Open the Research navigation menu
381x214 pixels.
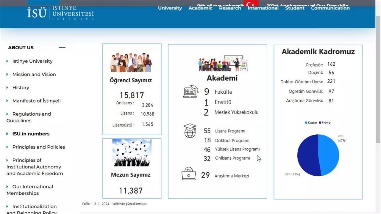coord(230,8)
